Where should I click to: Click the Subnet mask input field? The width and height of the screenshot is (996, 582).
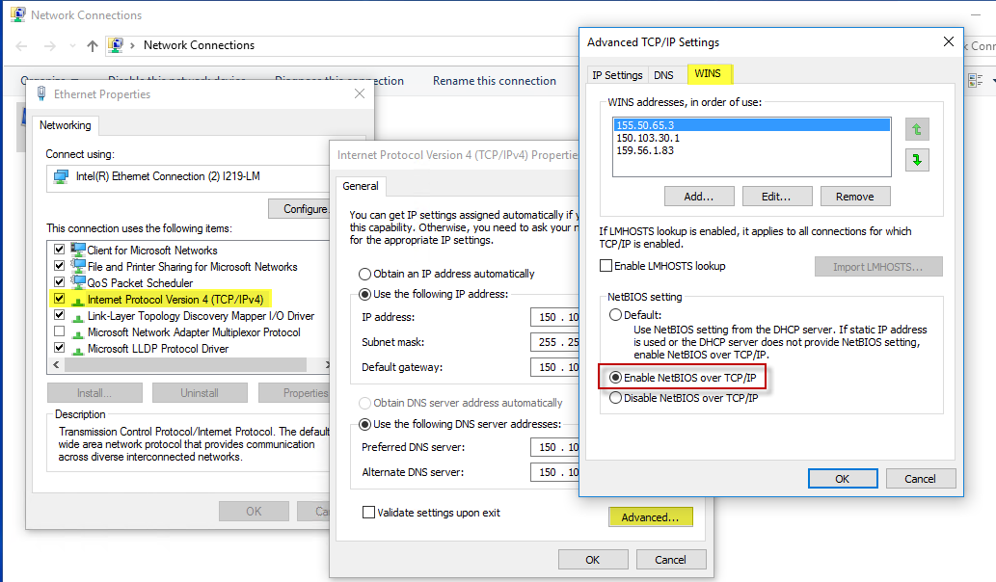[x=554, y=342]
